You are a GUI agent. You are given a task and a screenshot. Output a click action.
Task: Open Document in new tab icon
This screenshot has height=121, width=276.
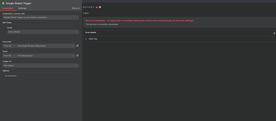click(x=77, y=46)
